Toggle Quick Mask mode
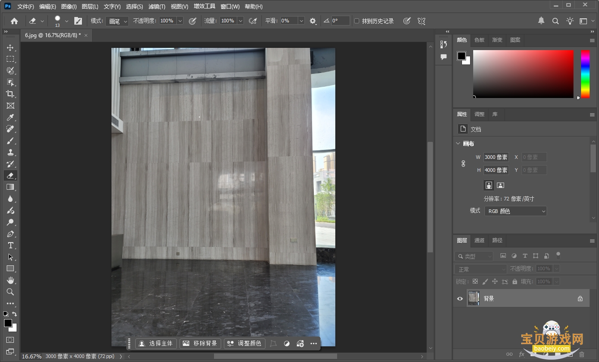This screenshot has width=599, height=362. pyautogui.click(x=10, y=340)
